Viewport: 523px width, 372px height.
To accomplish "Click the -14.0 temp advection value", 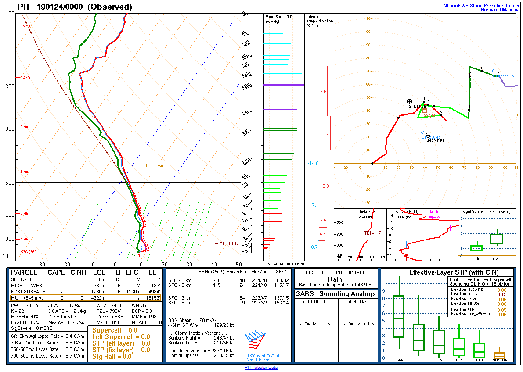I will pos(313,163).
